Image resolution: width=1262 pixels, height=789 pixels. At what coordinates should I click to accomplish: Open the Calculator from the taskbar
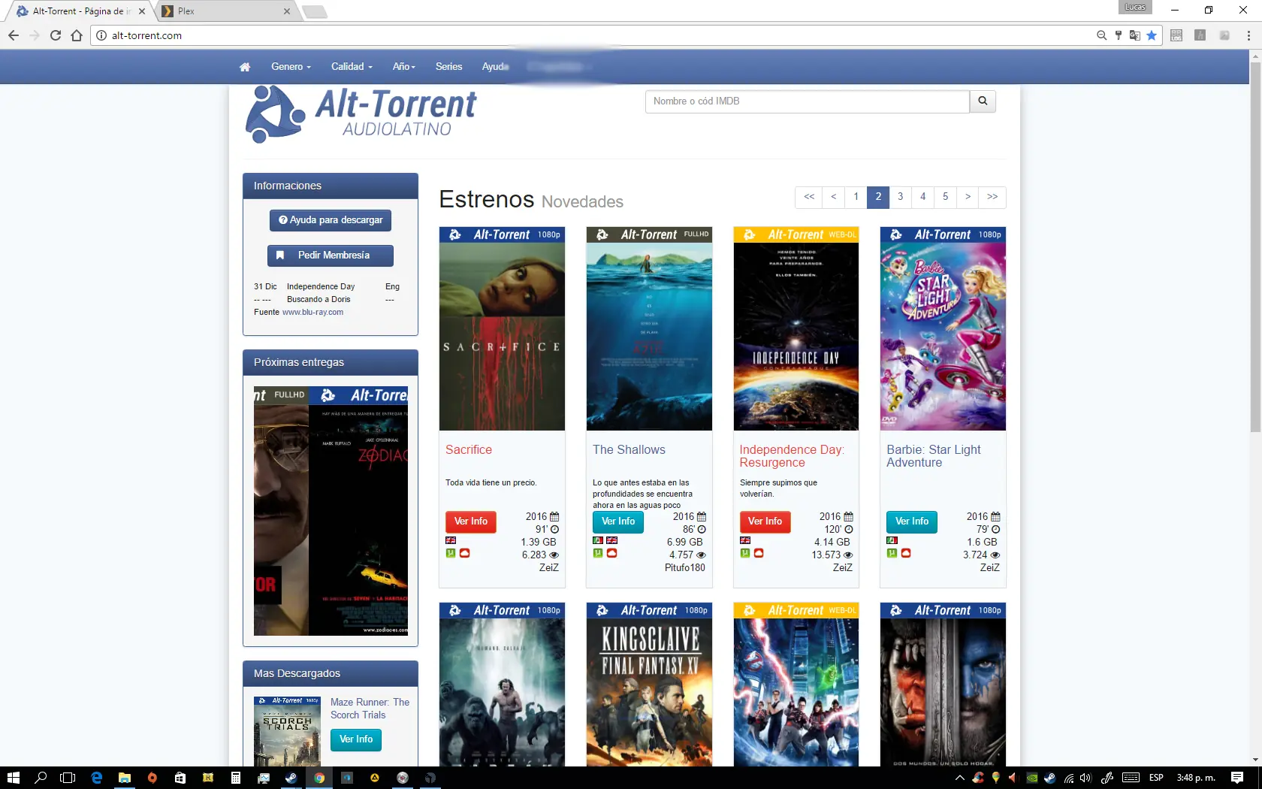236,778
